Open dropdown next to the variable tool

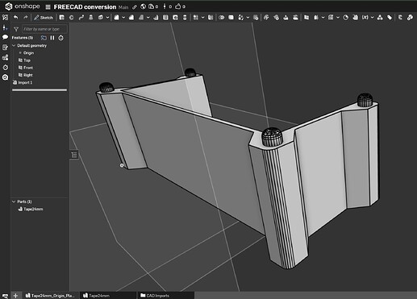[373, 18]
